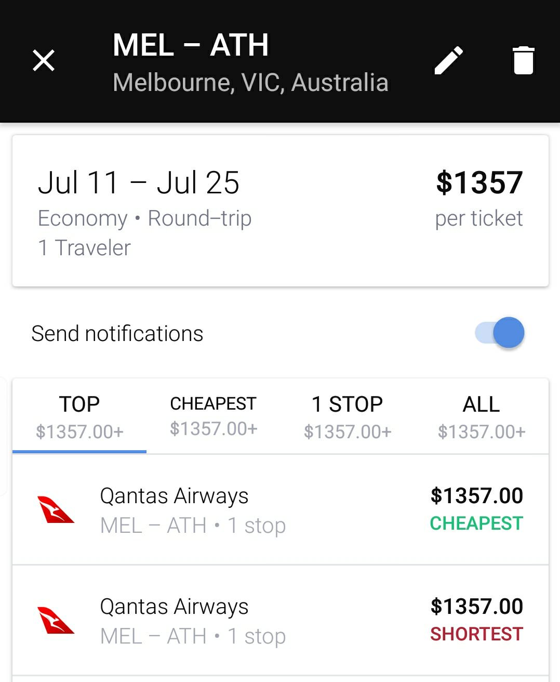Viewport: 560px width, 682px height.
Task: Tap Qantas logo on shortest flight
Action: click(56, 620)
